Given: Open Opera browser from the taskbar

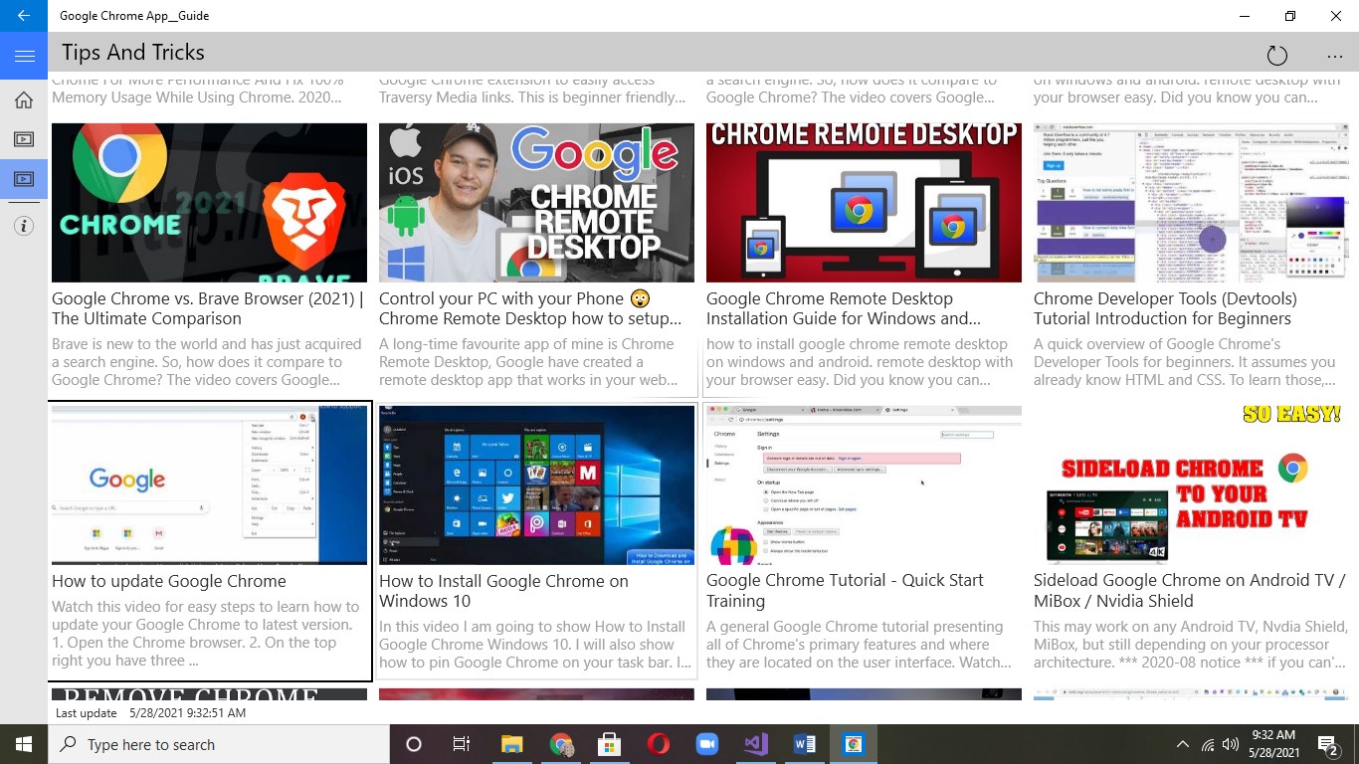Looking at the screenshot, I should (x=658, y=744).
